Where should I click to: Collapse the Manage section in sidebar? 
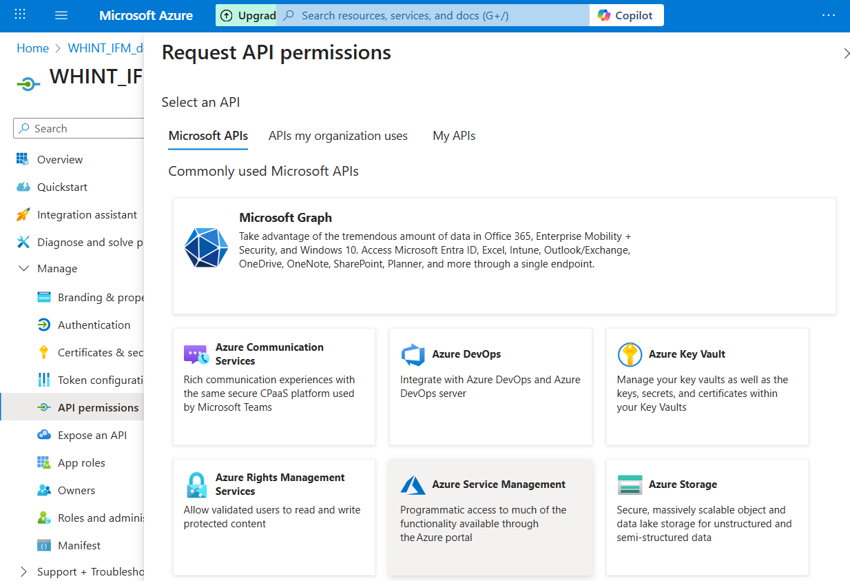click(24, 269)
